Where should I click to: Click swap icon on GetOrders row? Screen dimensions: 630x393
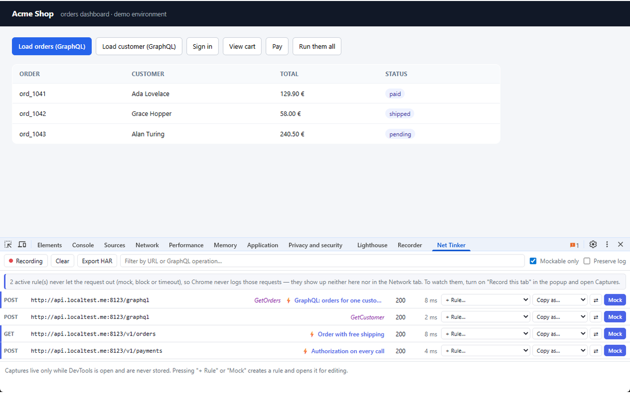[x=596, y=300]
